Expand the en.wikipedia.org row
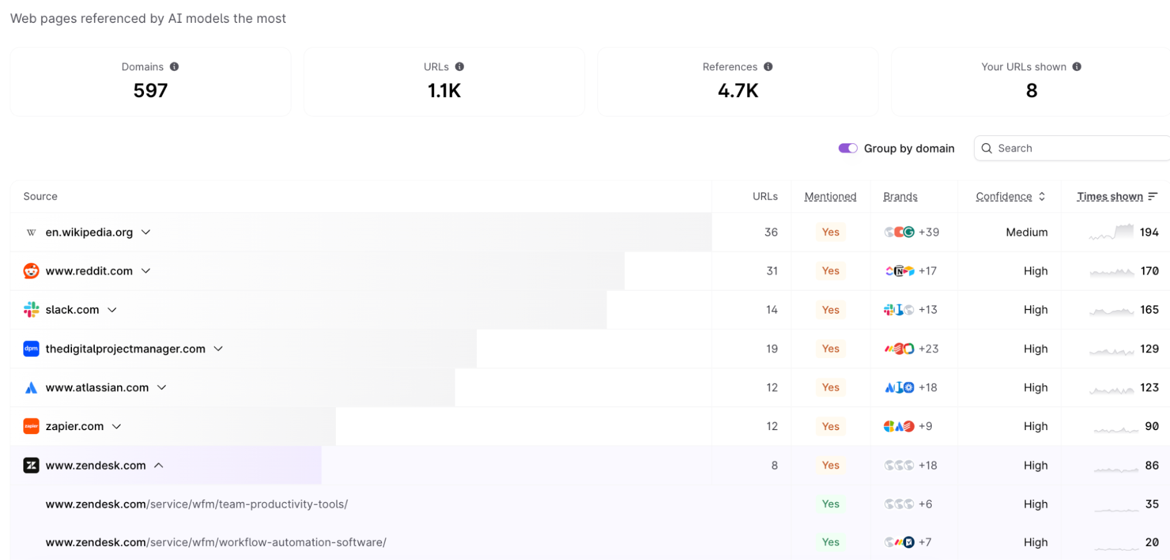Image resolution: width=1170 pixels, height=560 pixels. (146, 232)
